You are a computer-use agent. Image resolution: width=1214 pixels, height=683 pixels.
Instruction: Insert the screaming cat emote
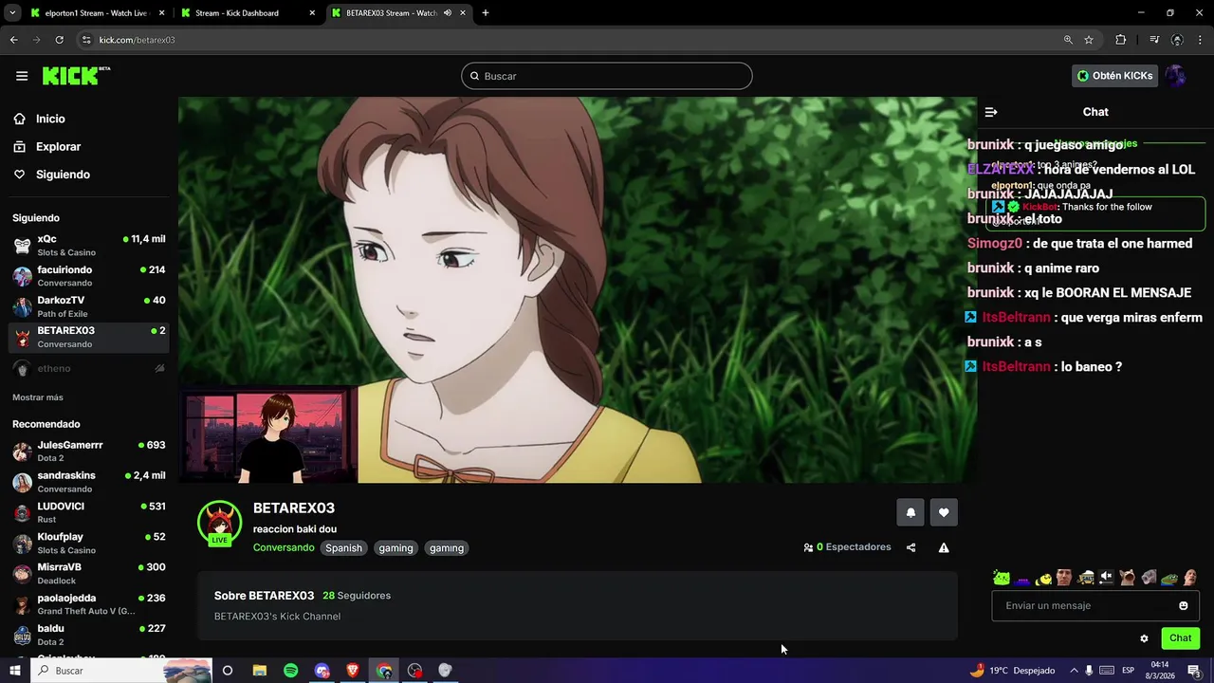pos(1127,578)
